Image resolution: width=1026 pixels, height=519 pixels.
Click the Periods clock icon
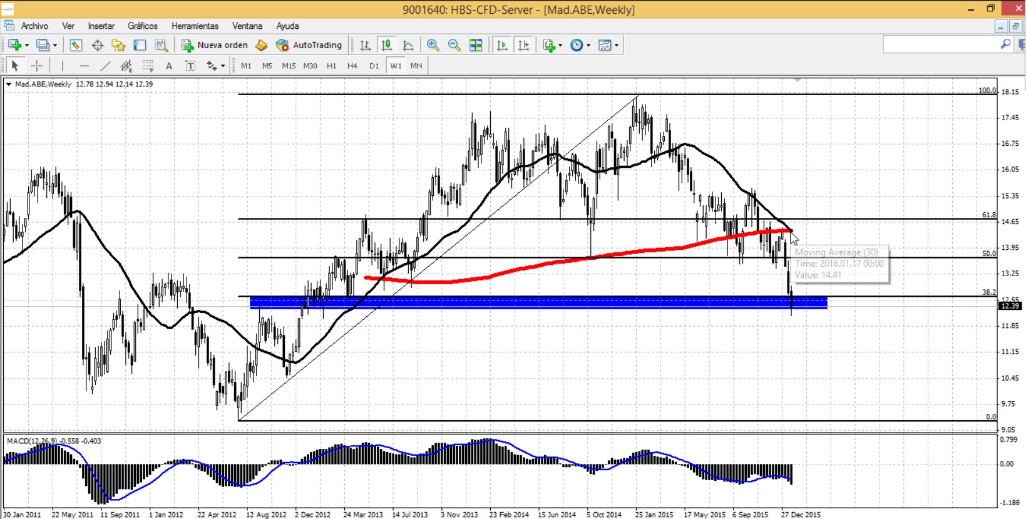click(x=577, y=45)
